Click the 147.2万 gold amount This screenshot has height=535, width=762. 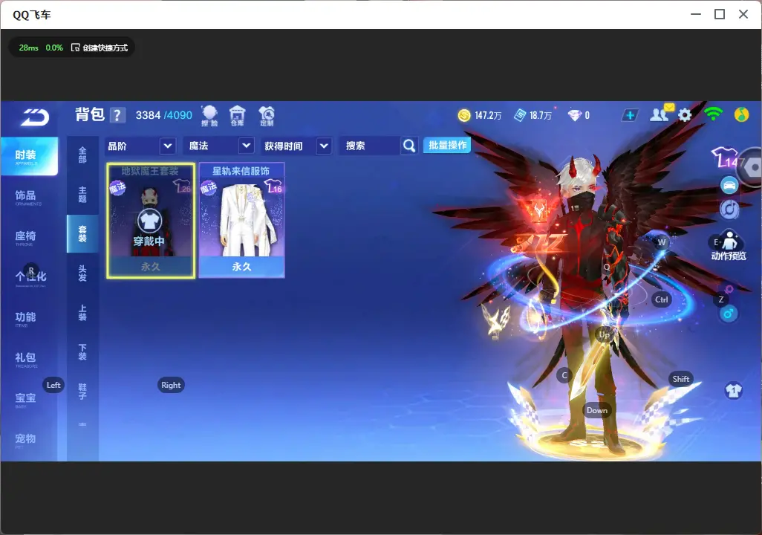[x=488, y=115]
